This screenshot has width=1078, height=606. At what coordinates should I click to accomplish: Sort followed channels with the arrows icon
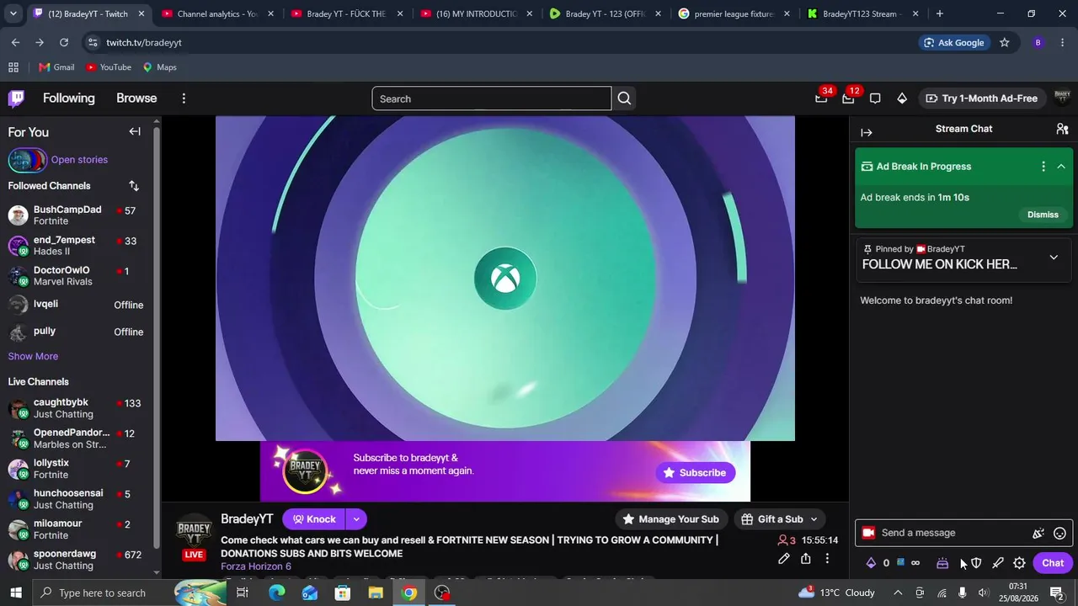(x=134, y=186)
